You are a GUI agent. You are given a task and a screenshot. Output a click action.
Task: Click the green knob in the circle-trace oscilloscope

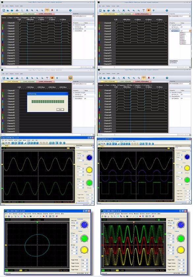point(84,238)
